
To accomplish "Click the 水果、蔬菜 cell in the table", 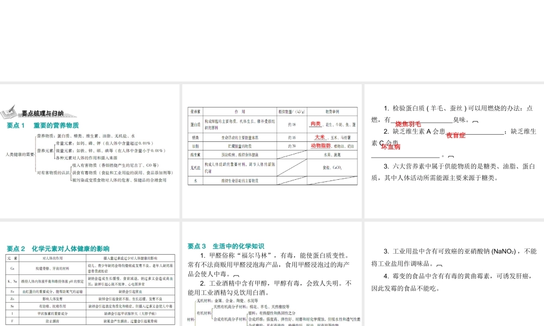I will click(332, 155).
